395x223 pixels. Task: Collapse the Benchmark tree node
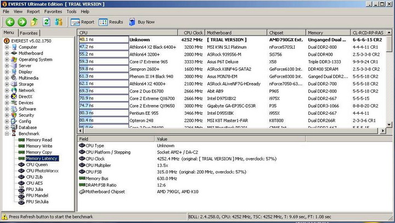7,134
